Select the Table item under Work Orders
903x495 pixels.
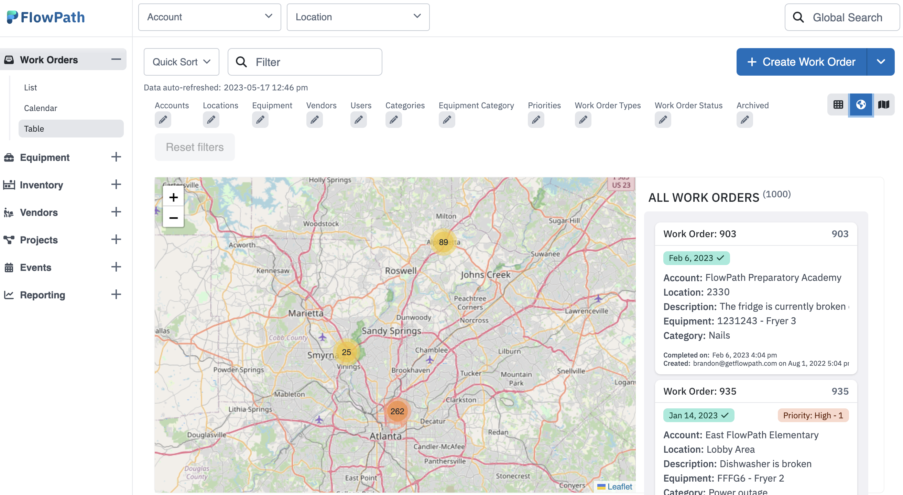pyautogui.click(x=34, y=129)
